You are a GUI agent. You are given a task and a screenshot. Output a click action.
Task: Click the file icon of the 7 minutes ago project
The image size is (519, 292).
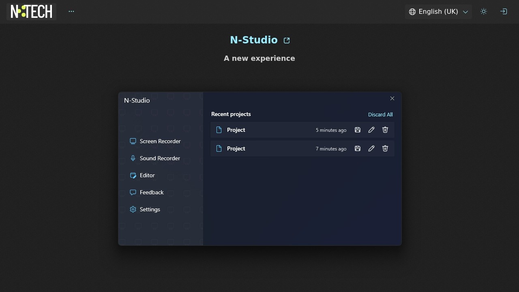(219, 148)
